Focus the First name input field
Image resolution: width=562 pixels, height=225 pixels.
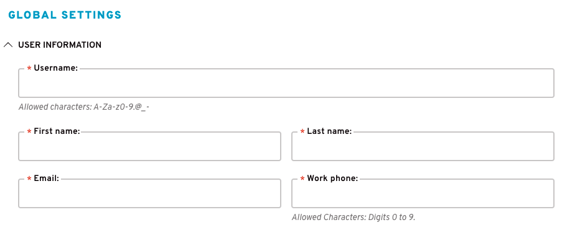[x=149, y=146]
